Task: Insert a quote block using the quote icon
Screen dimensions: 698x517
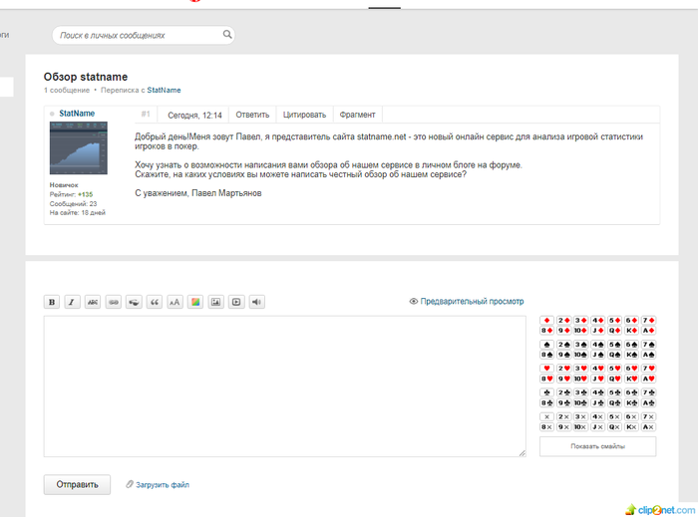Action: pyautogui.click(x=155, y=302)
